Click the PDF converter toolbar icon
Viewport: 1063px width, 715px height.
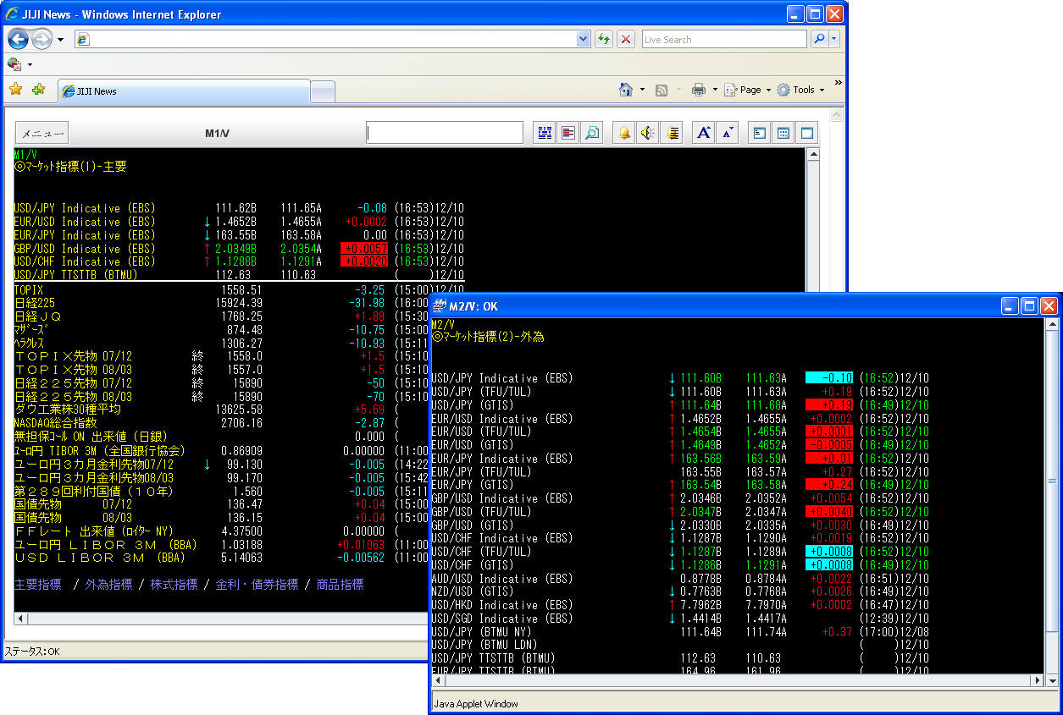14,64
